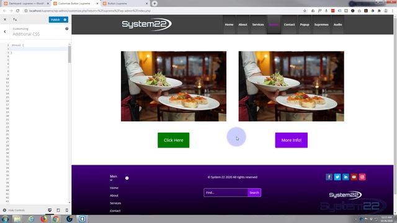Image resolution: width=397 pixels, height=223 pixels.
Task: Launch Internet Explorer from the taskbar
Action: tap(31, 219)
